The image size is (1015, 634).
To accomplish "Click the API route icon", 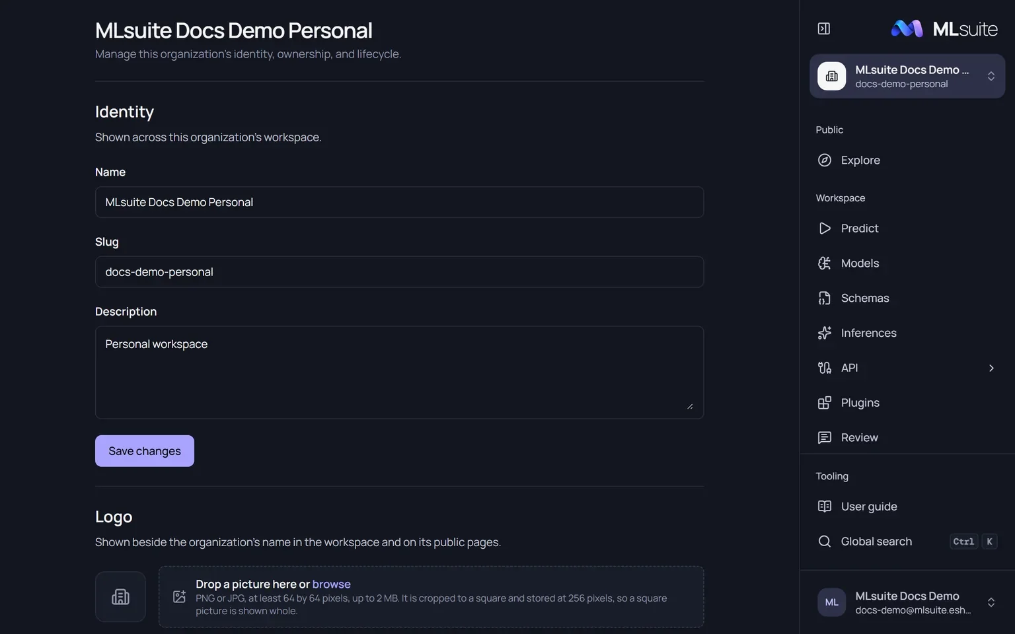I will point(825,368).
